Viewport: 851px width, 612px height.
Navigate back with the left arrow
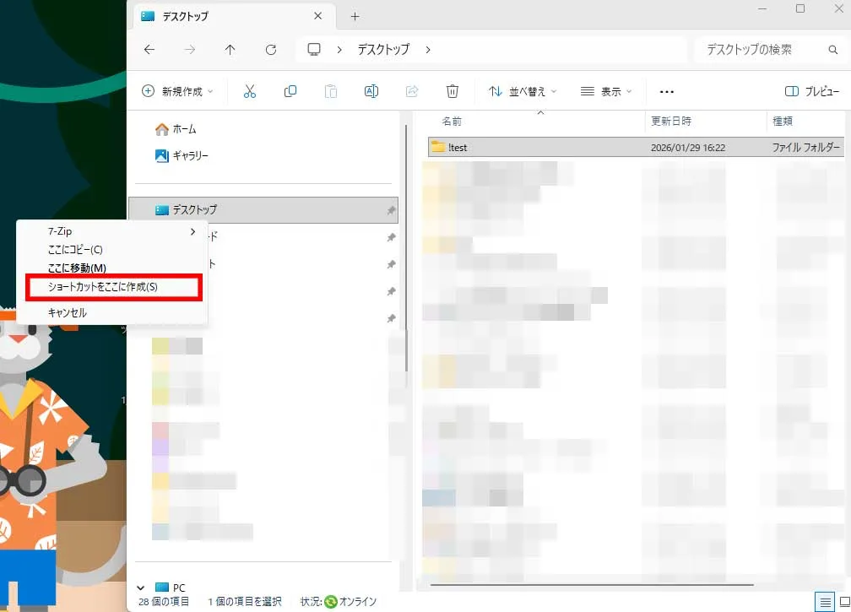point(149,50)
